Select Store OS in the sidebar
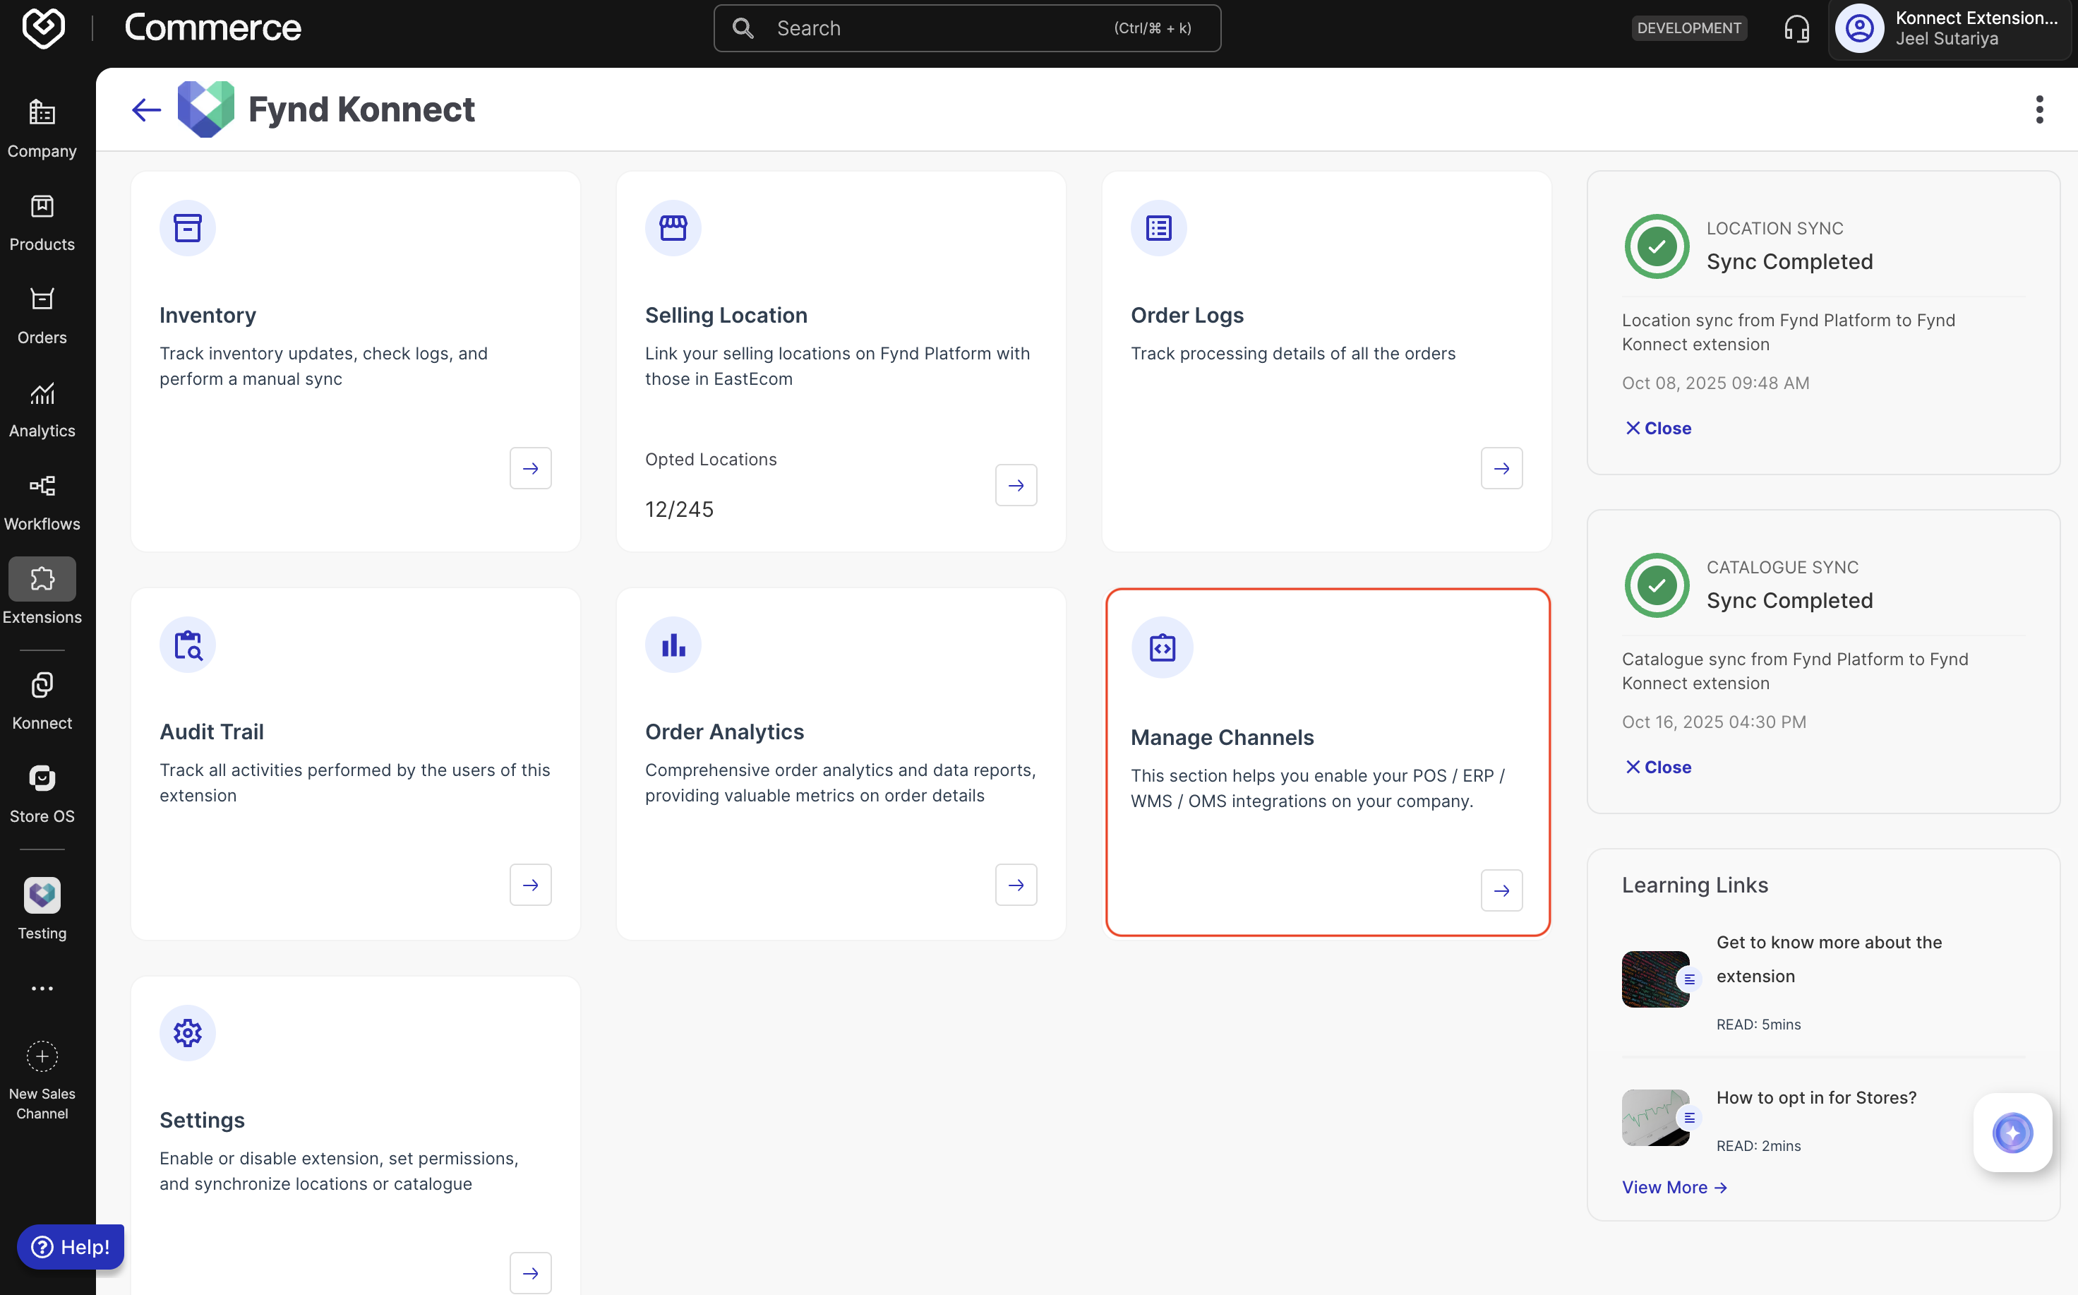 tap(42, 794)
